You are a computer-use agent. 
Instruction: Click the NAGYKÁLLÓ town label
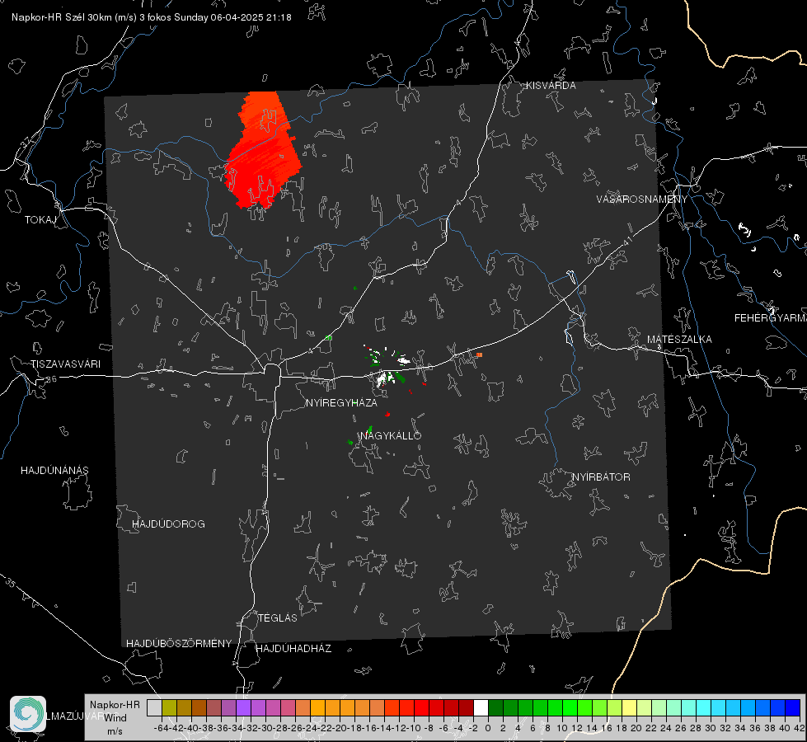click(391, 435)
